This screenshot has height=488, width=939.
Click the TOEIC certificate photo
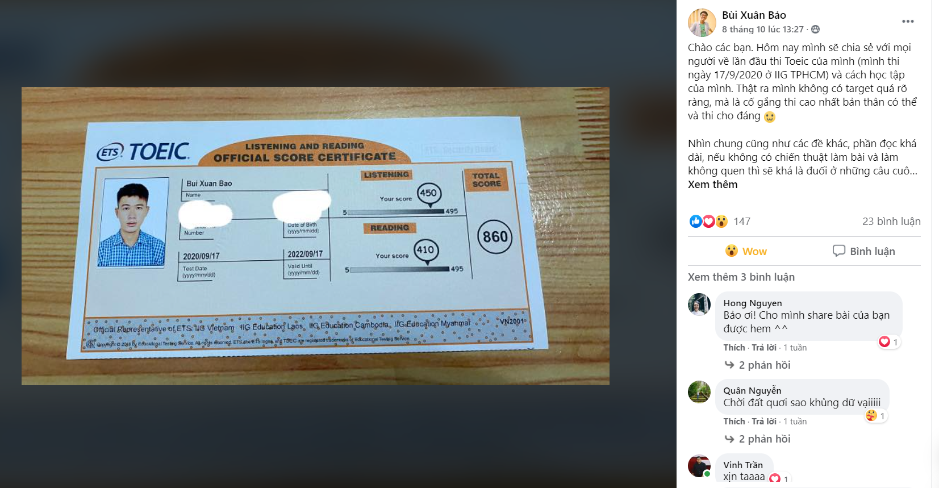tap(315, 236)
